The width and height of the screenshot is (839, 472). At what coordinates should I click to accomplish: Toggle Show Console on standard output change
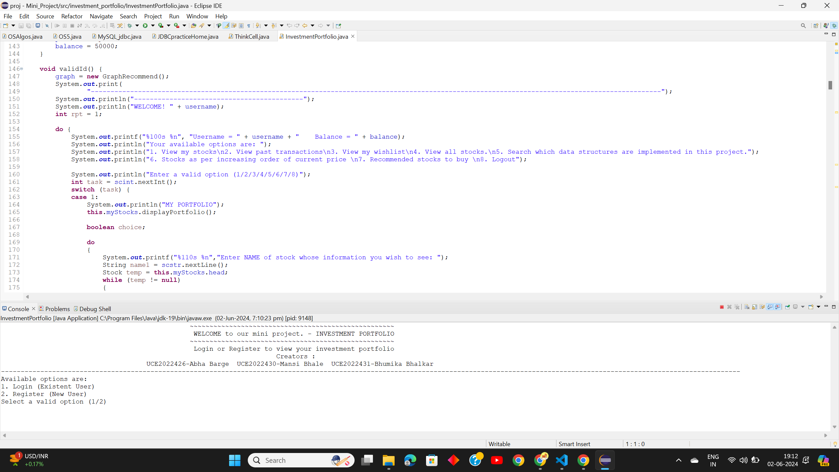pos(770,307)
